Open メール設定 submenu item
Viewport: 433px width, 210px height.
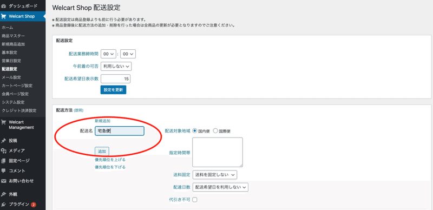point(11,77)
